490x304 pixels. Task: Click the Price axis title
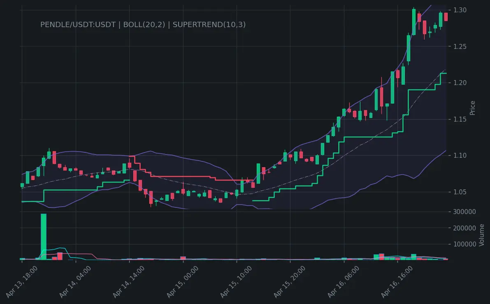(x=472, y=108)
